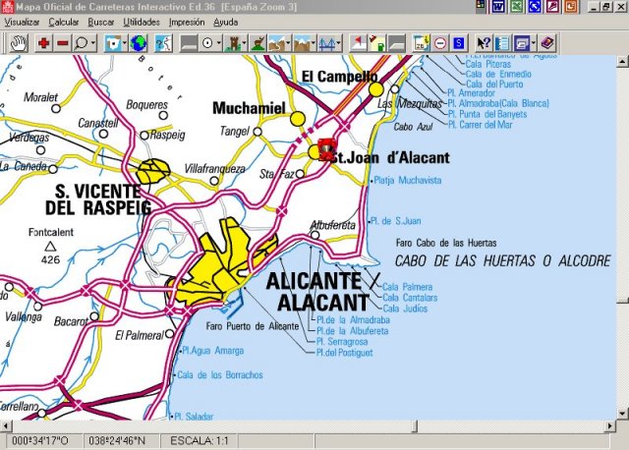
Task: Click the Word icon in Office shortcut bar
Action: tap(498, 7)
